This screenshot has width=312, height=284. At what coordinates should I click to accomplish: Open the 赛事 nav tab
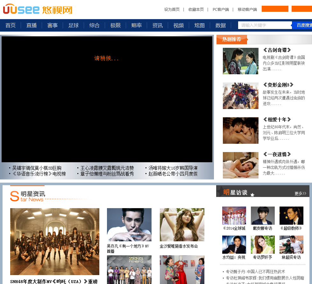pos(53,25)
